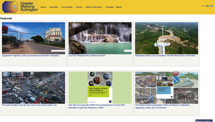Expand the Focus Areas dropdown menu
This screenshot has height=122, width=215.
point(68,7)
